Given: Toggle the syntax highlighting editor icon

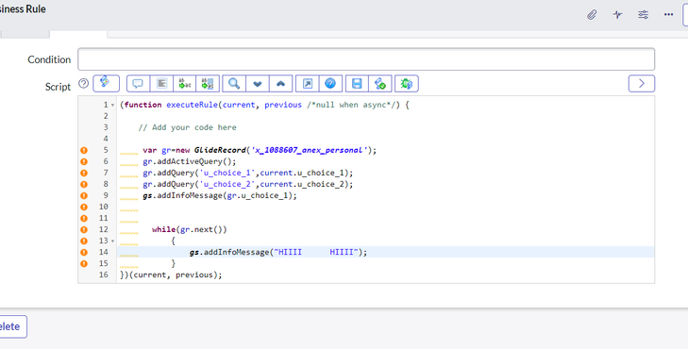Looking at the screenshot, I should point(107,83).
